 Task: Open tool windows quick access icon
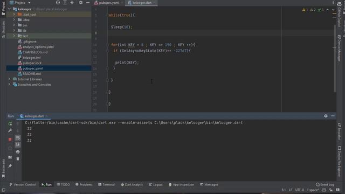3,190
